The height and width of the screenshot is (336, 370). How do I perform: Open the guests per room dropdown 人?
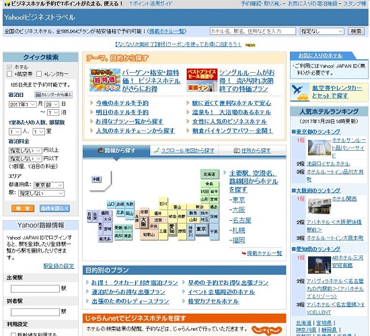[15, 131]
